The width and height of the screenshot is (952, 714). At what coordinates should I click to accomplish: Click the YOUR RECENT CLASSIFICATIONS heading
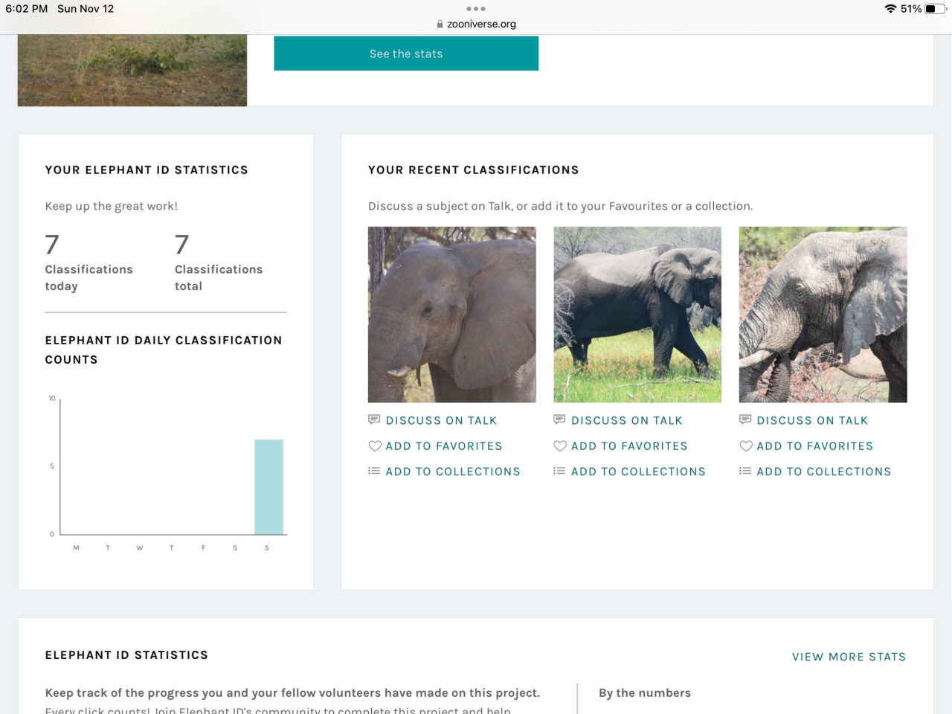point(474,170)
